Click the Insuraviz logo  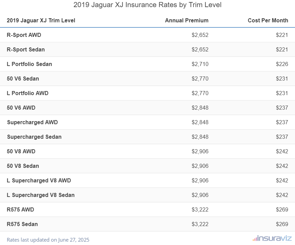pyautogui.click(x=272, y=239)
